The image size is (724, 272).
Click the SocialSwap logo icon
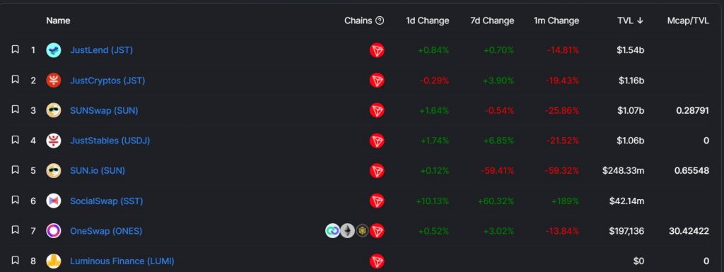pyautogui.click(x=54, y=201)
